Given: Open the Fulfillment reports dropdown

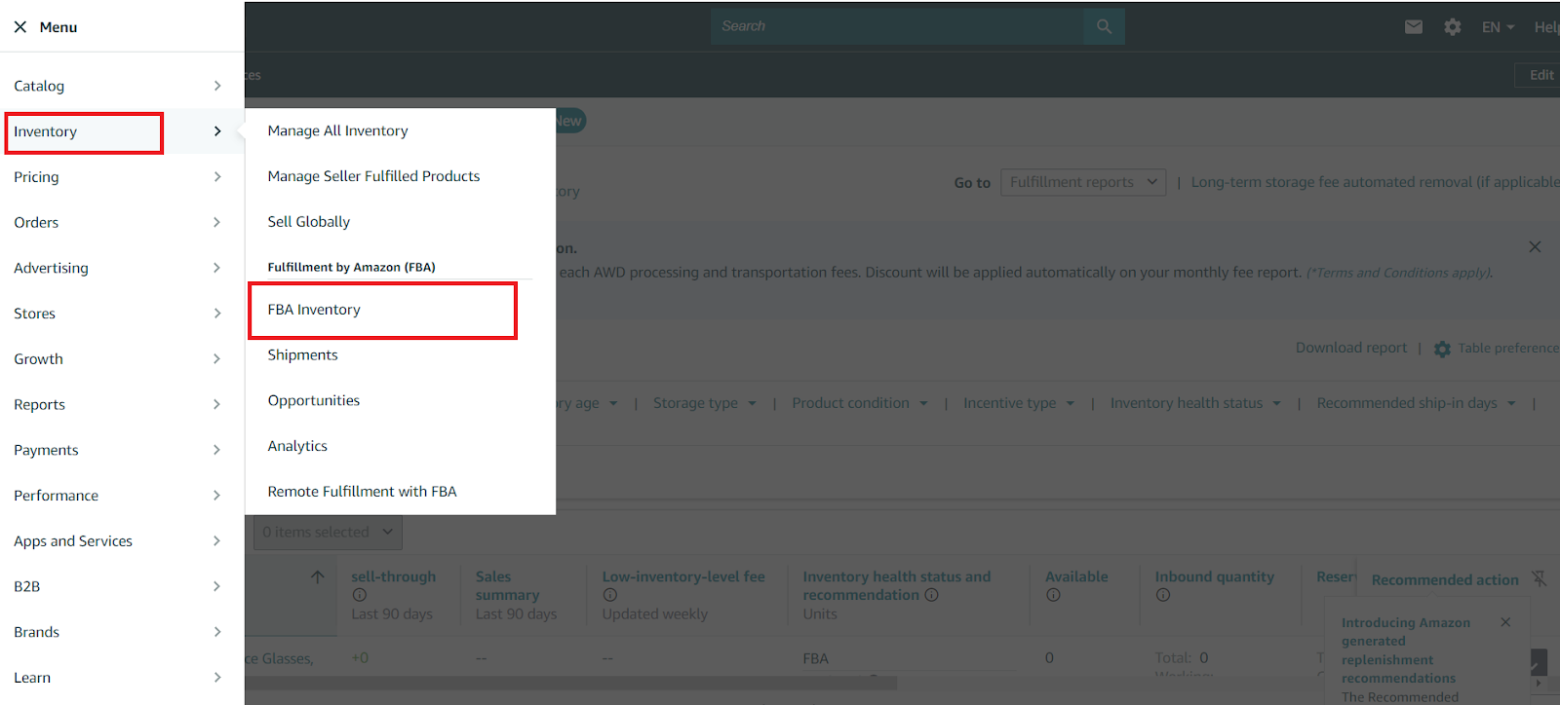Looking at the screenshot, I should [x=1083, y=182].
